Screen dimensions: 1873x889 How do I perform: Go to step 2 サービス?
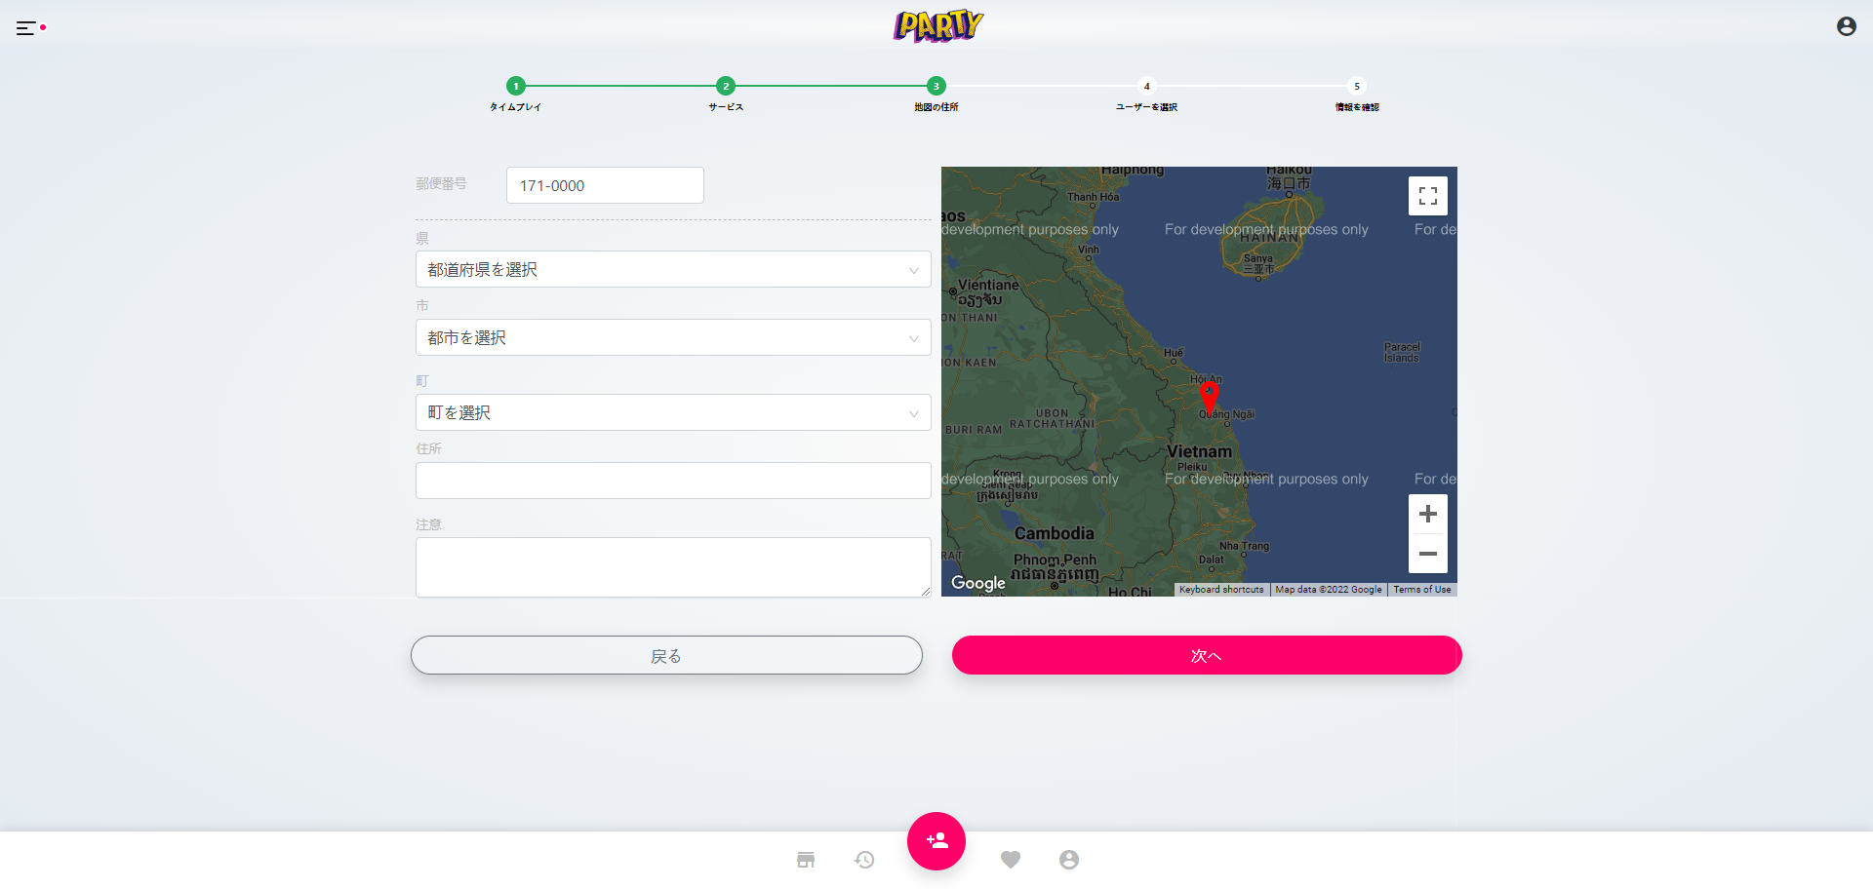click(x=726, y=87)
